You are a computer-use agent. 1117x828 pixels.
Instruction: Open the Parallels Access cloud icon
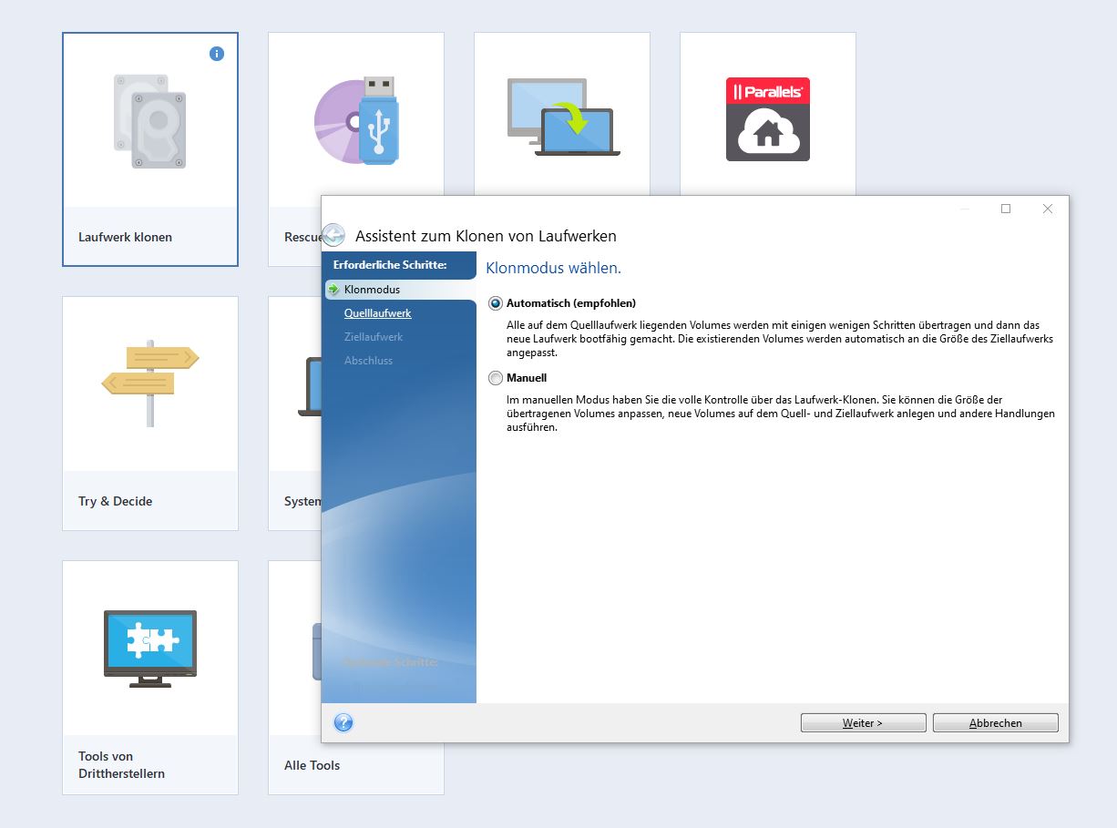(768, 119)
